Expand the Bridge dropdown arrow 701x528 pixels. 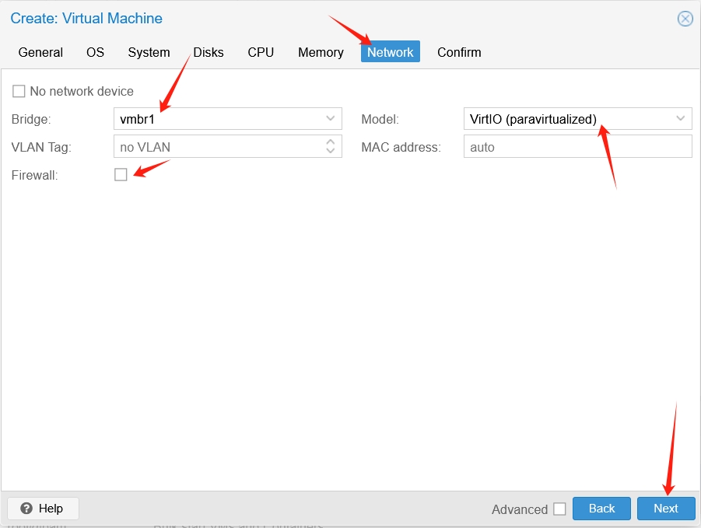(x=331, y=118)
